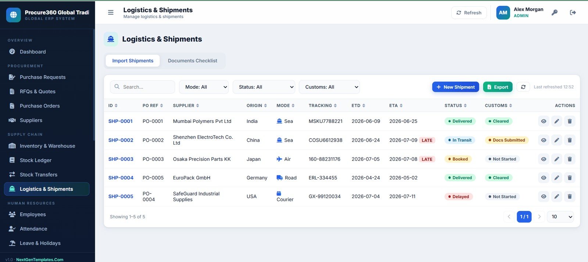Switch to Import Shipments tab
Viewport: 588px width, 262px height.
coord(133,61)
